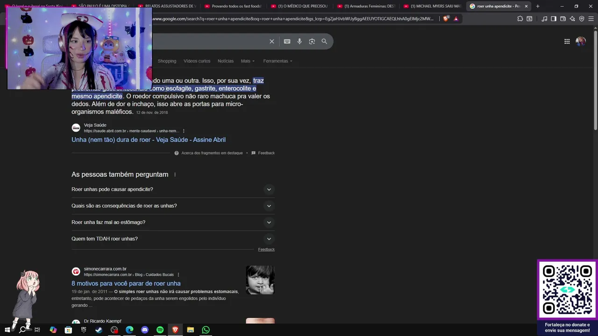Open the Brave Playlist music note icon

pos(544,19)
